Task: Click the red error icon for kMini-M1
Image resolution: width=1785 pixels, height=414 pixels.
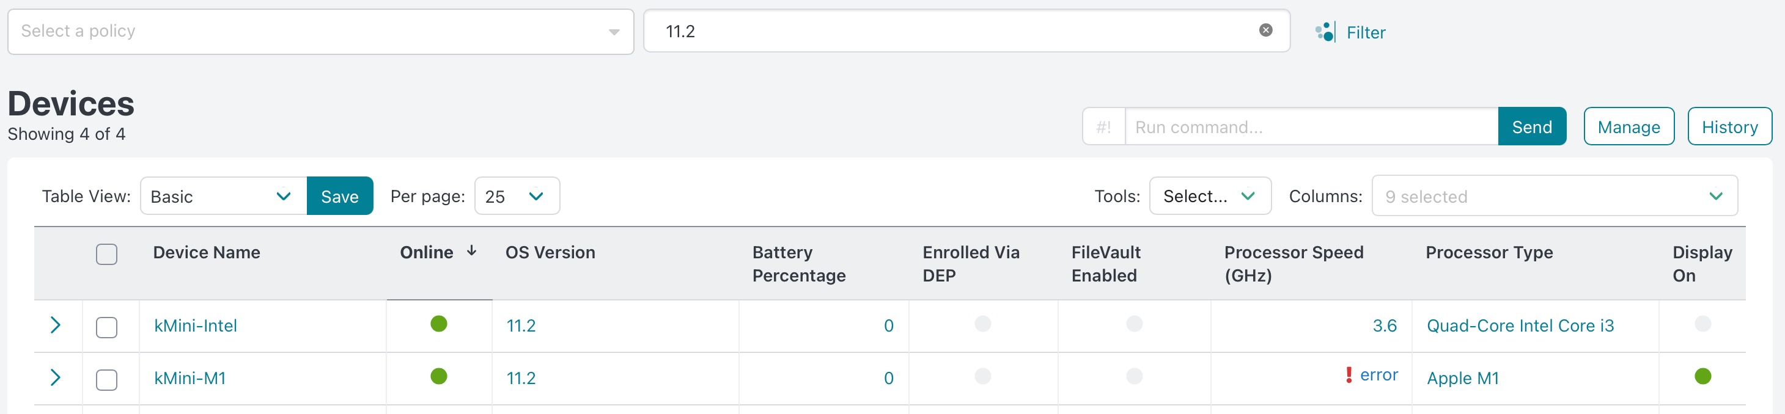Action: [1349, 374]
